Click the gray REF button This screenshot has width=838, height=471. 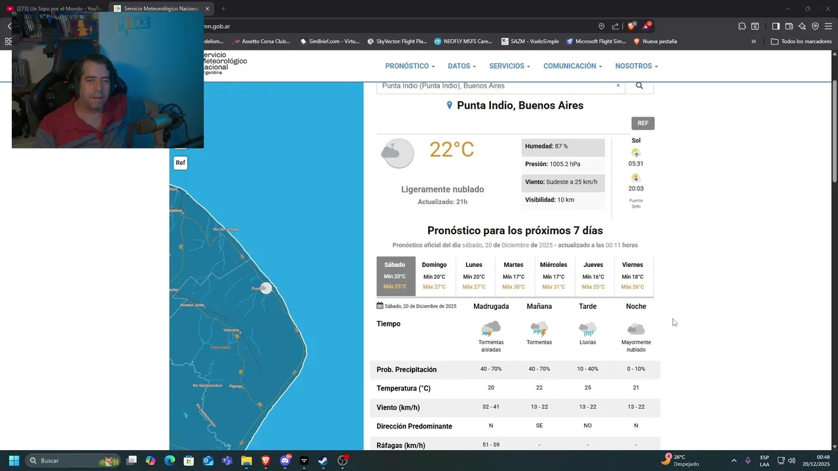[643, 123]
